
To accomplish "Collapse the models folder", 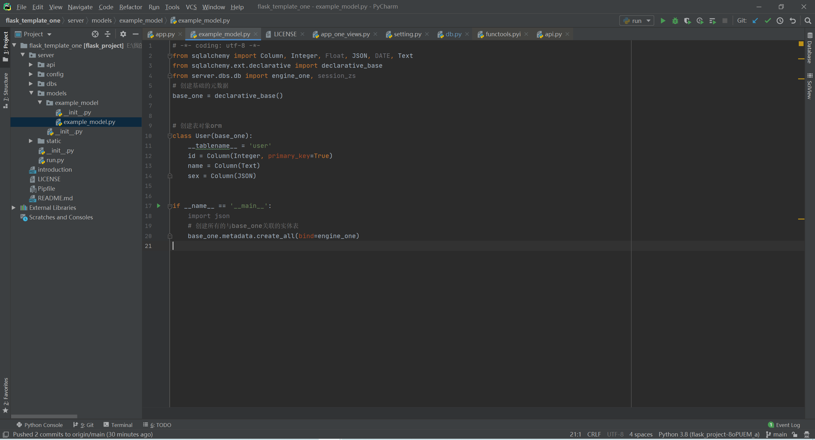I will click(x=31, y=93).
